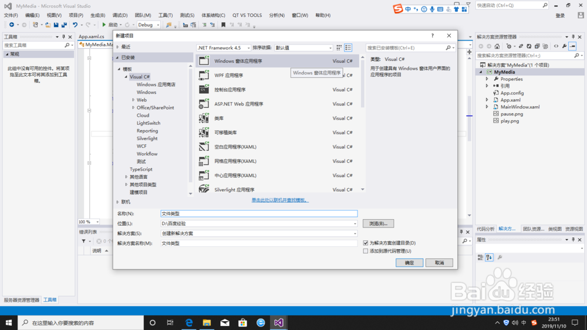The image size is (587, 330).
Task: Click the Windows Start button
Action: coord(9,322)
